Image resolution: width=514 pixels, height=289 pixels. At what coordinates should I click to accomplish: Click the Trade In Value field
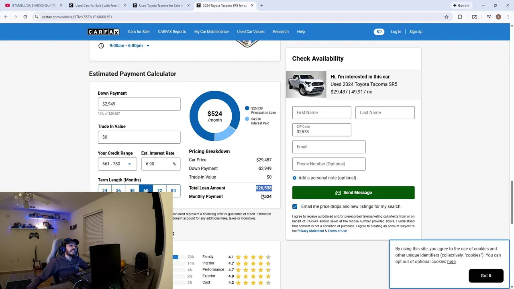(x=139, y=137)
